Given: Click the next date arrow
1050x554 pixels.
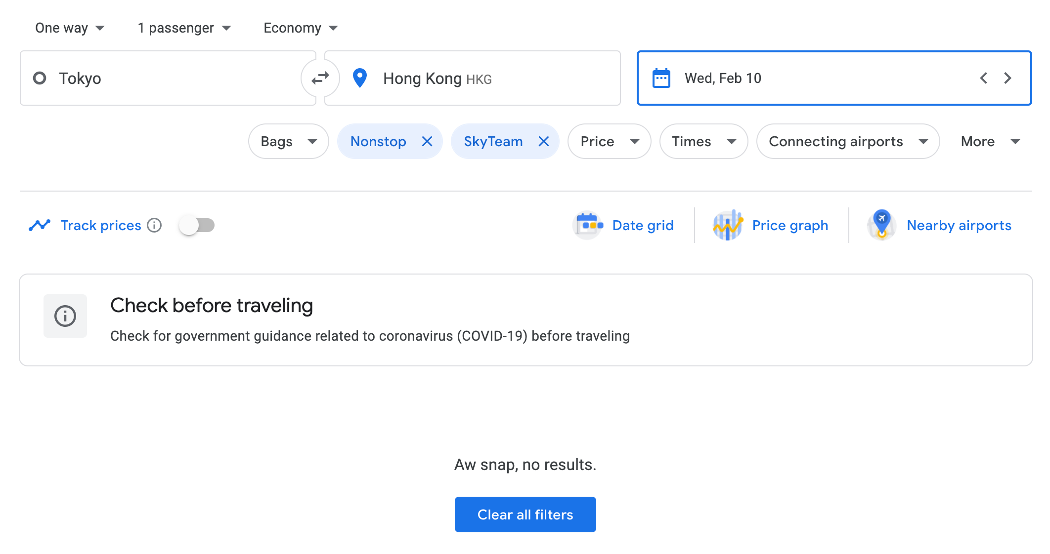Looking at the screenshot, I should pyautogui.click(x=1007, y=78).
